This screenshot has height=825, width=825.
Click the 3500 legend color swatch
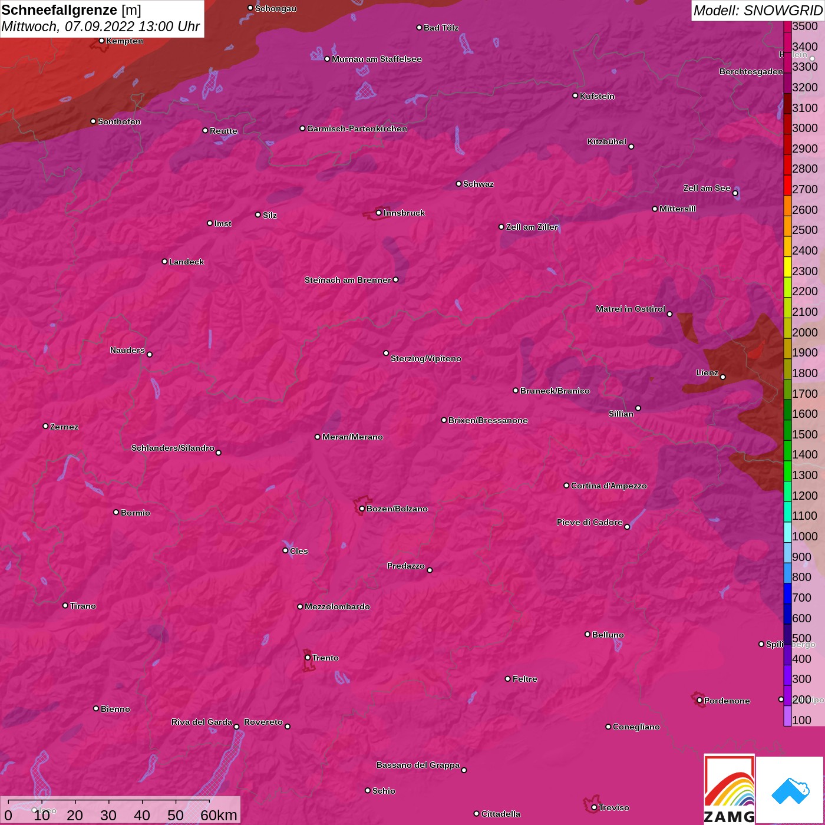(787, 27)
